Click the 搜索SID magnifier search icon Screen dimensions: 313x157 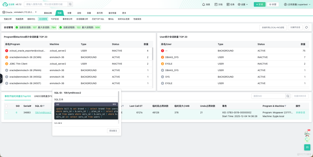288,96
